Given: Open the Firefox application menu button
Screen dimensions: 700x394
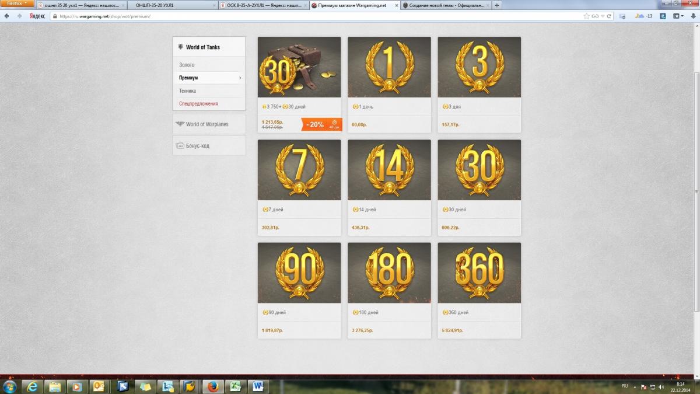Looking at the screenshot, I should (x=17, y=3).
